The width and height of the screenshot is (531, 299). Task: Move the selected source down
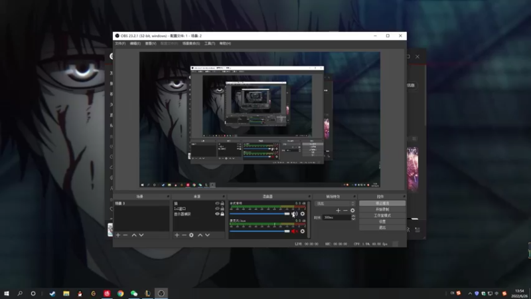click(x=207, y=235)
